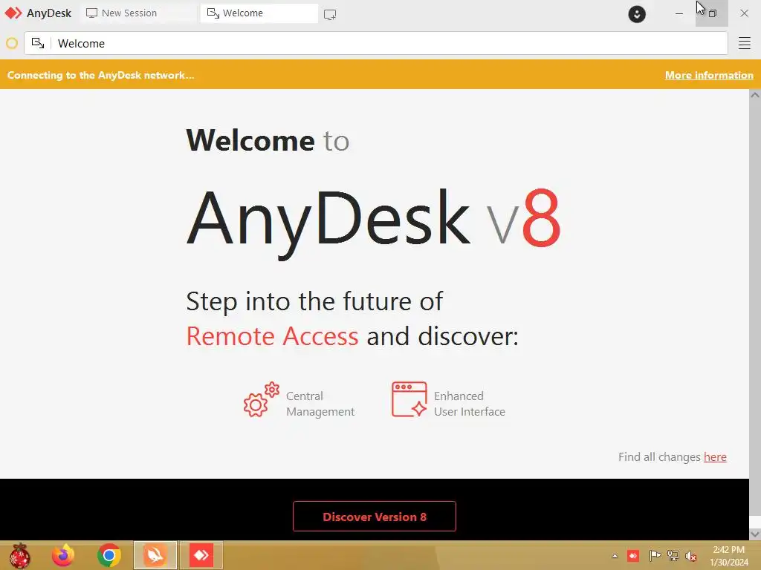
Task: Open the hamburger main menu
Action: coord(745,43)
